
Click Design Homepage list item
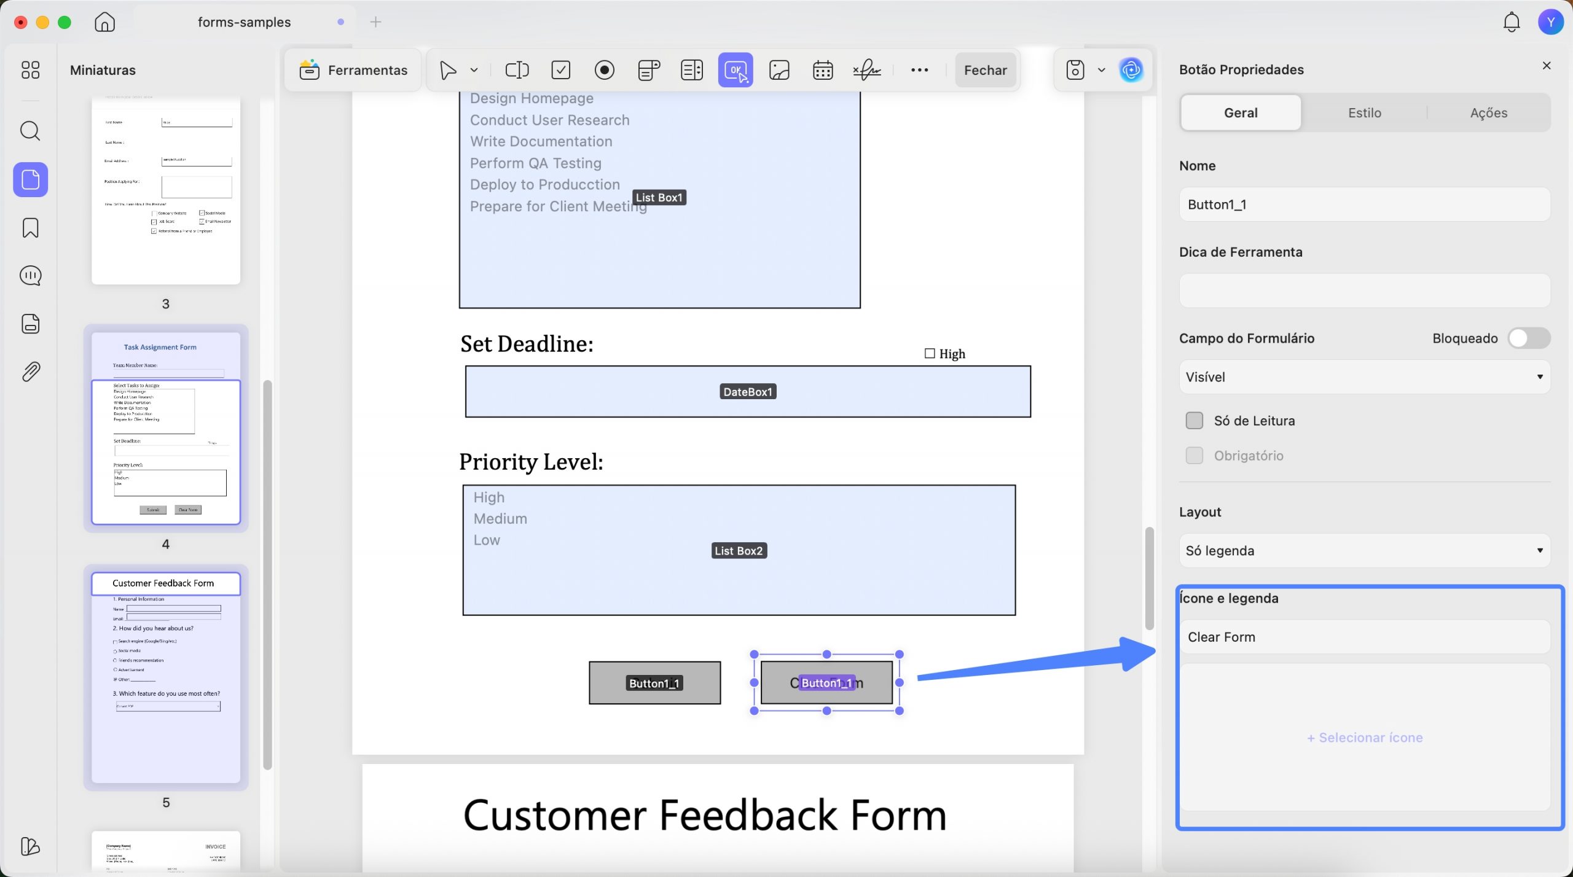coord(532,98)
